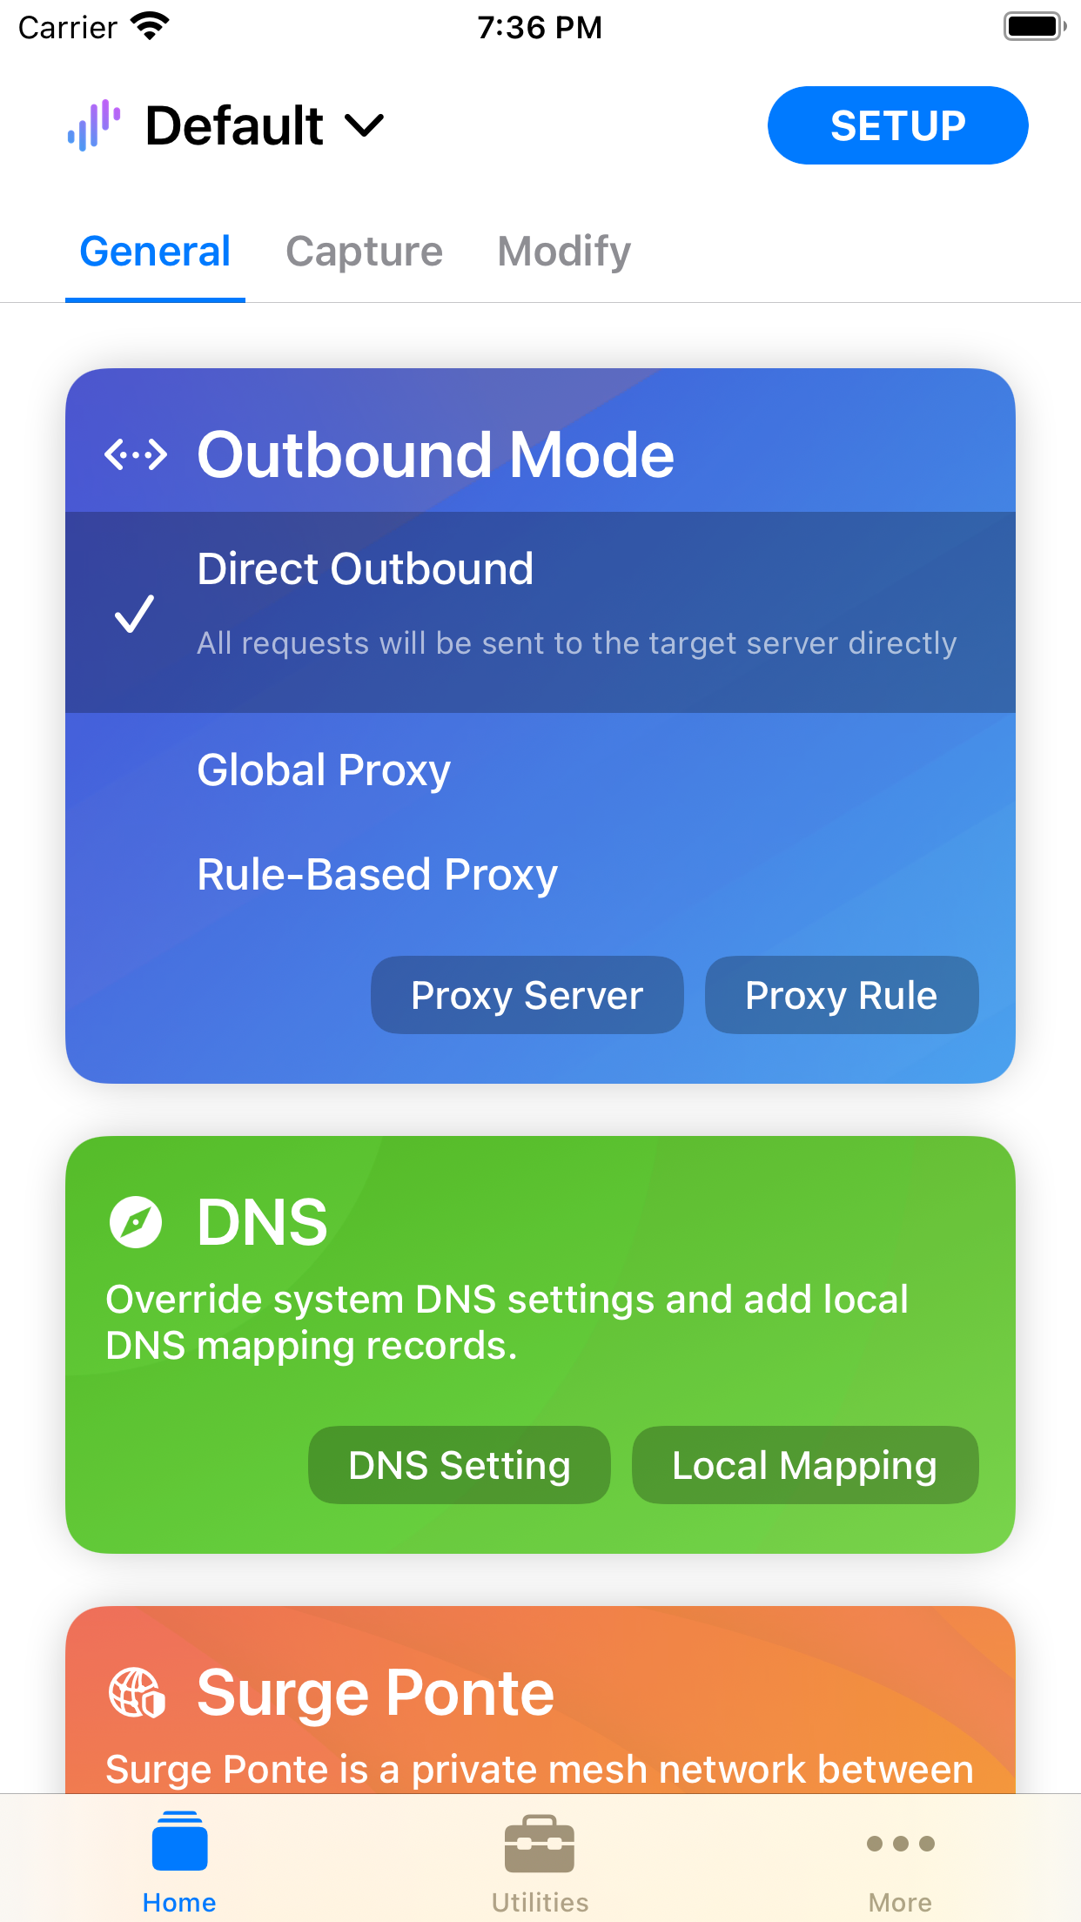
Task: Tap the 'All requests will be sent' description
Action: (x=576, y=643)
